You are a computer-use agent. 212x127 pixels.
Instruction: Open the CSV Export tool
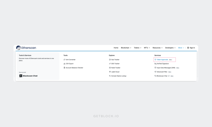[x=70, y=63]
